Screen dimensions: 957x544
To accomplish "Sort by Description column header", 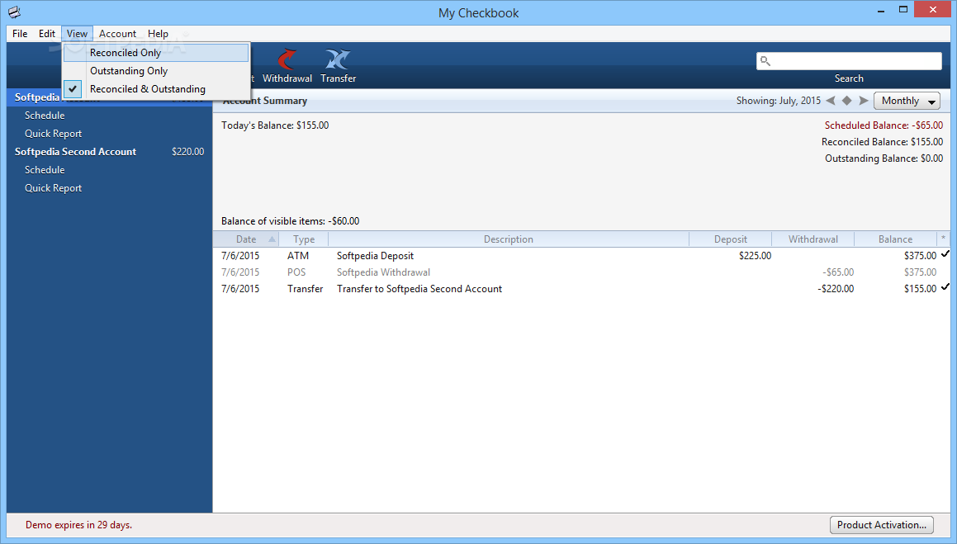I will point(509,239).
